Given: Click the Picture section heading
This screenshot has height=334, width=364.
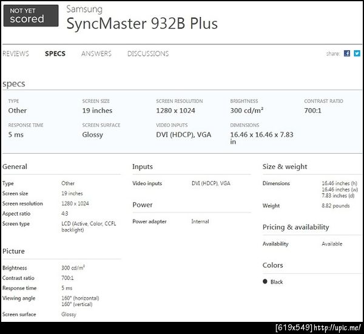Looking at the screenshot, I should tap(13, 251).
